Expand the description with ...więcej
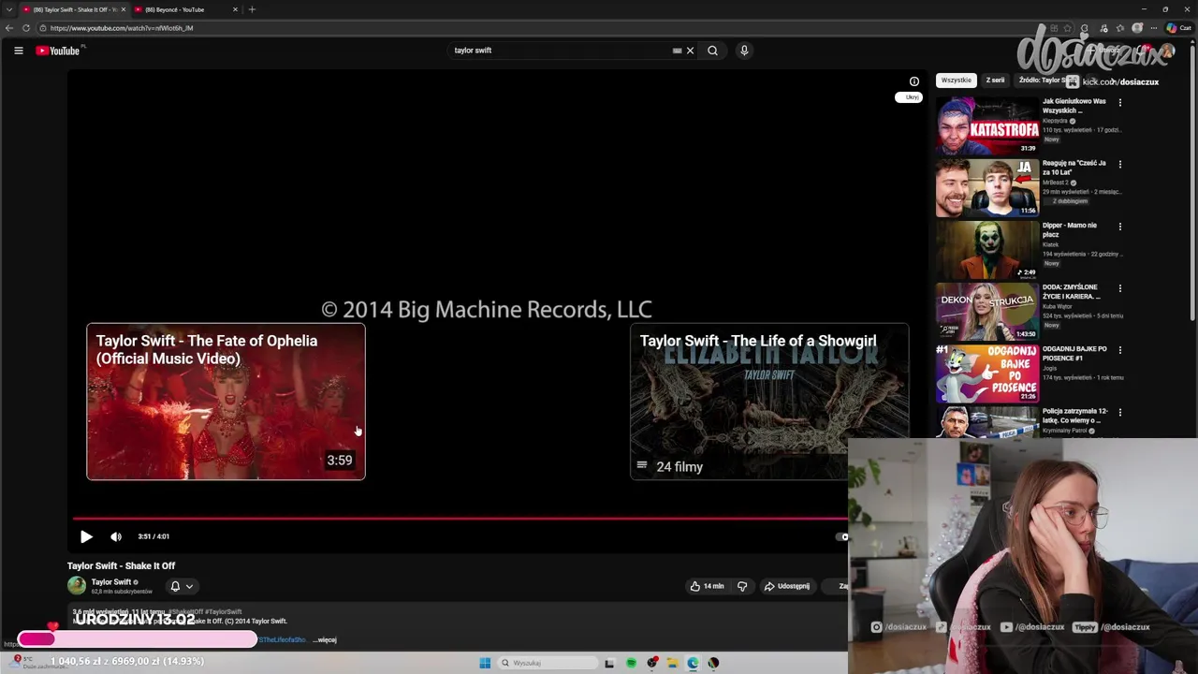The image size is (1198, 674). (326, 639)
